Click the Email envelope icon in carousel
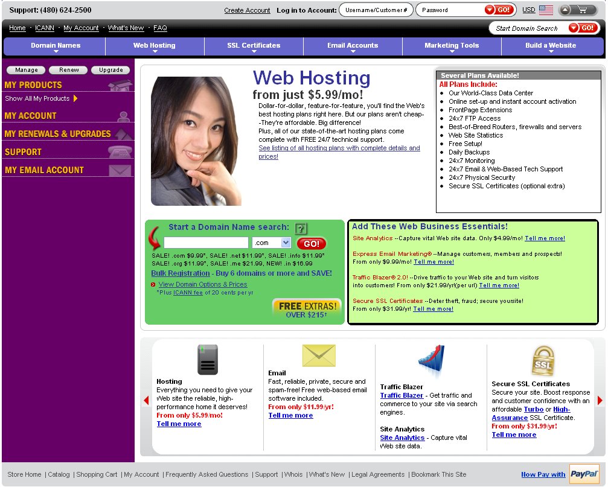608x487 pixels. pos(319,355)
